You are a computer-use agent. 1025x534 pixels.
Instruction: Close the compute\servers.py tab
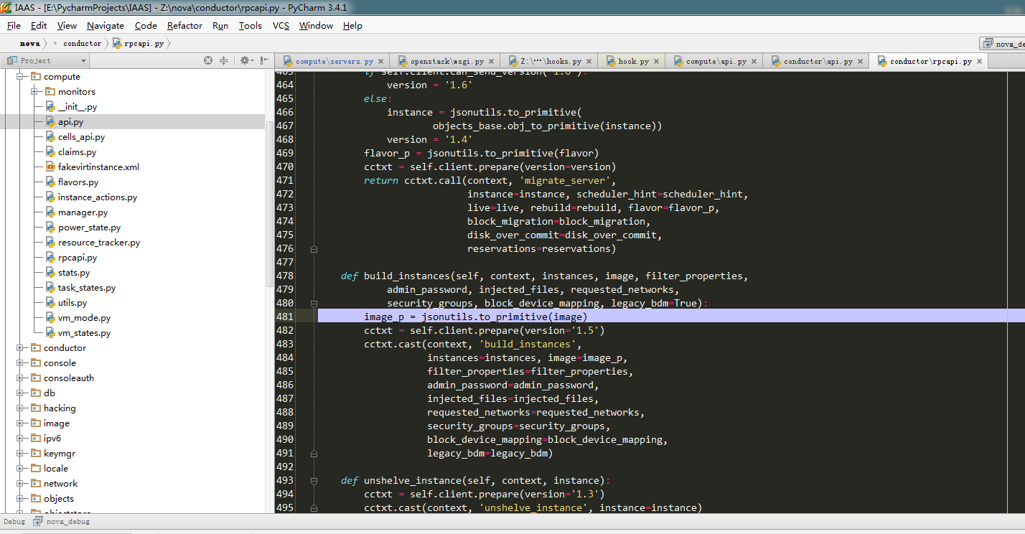coord(381,62)
